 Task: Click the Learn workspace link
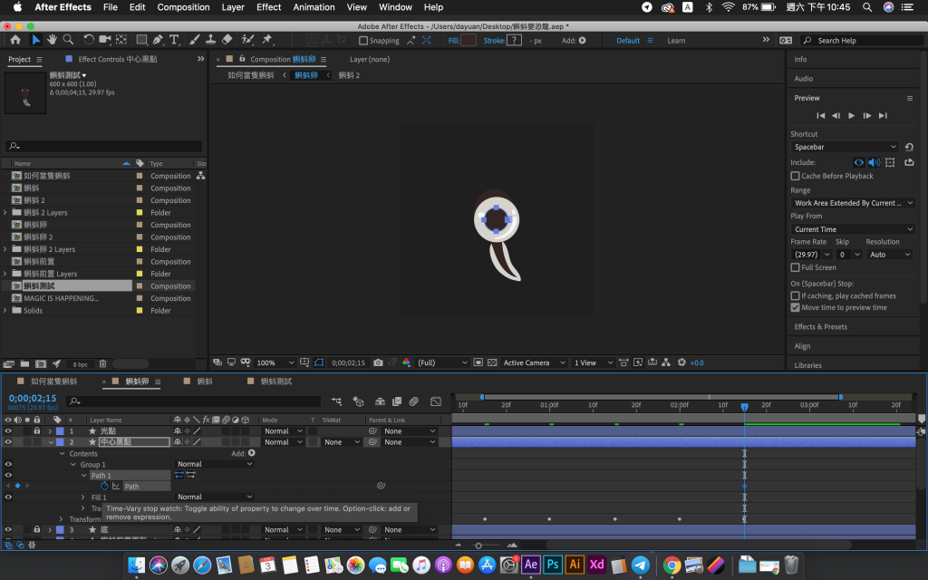click(676, 41)
